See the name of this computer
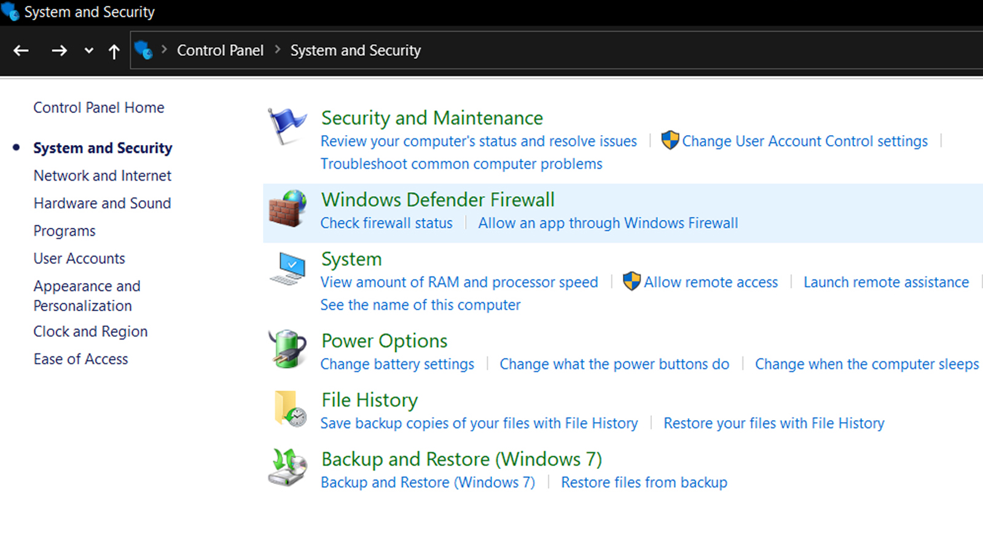 420,305
